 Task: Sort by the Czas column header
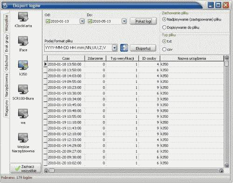66,58
